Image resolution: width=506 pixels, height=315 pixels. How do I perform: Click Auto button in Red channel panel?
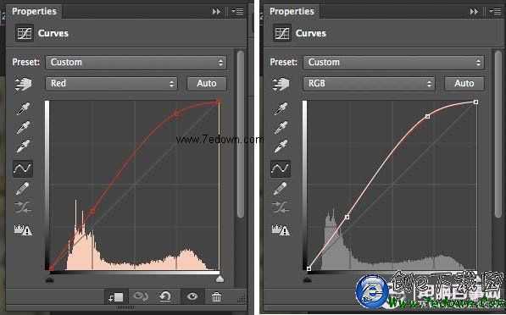pyautogui.click(x=207, y=84)
